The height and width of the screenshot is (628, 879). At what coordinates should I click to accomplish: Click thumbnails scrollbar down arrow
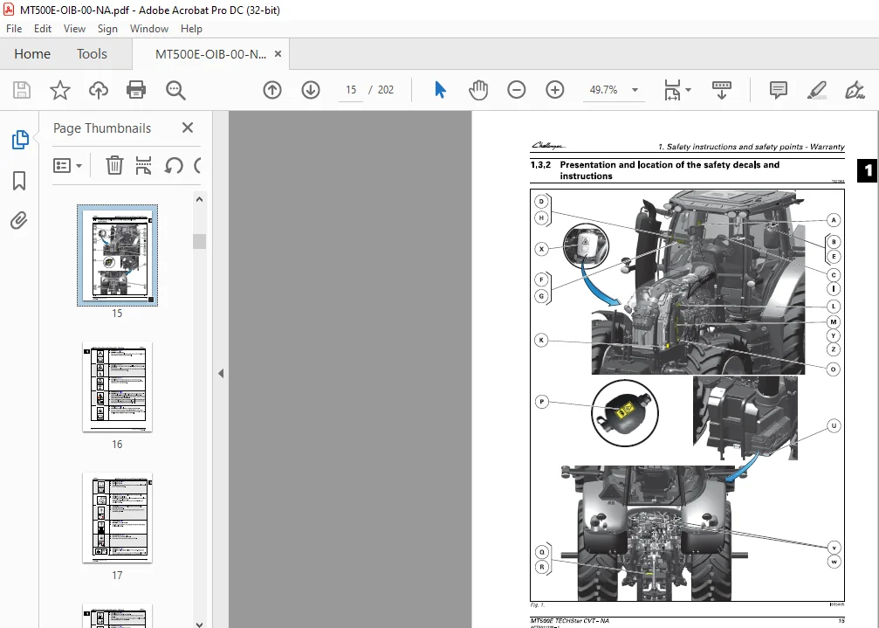point(200,624)
